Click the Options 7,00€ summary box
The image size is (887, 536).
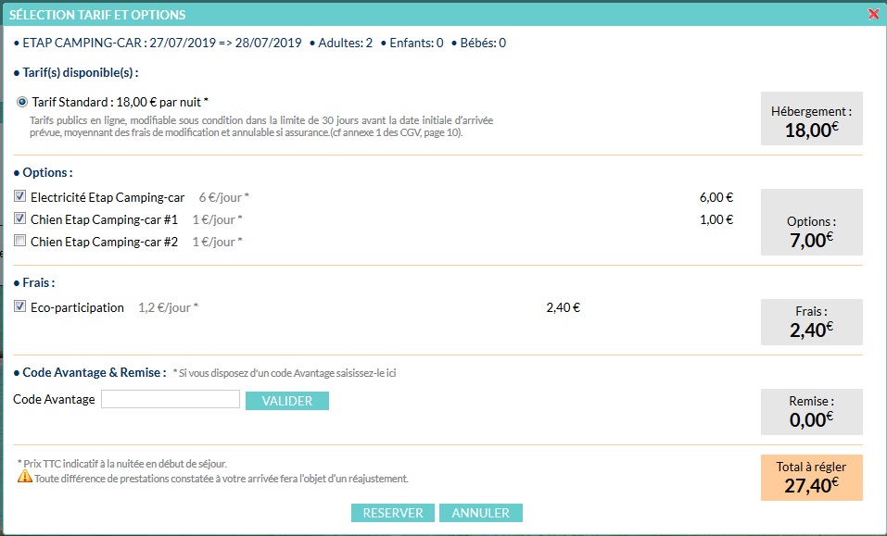pyautogui.click(x=811, y=222)
